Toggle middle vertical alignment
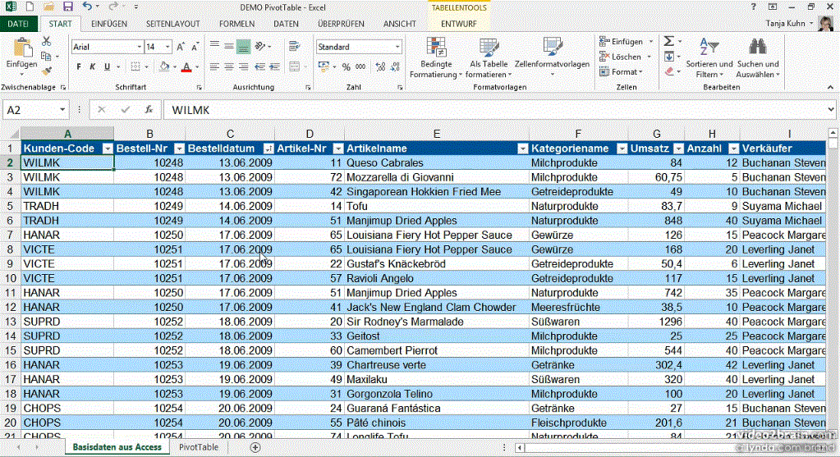This screenshot has height=457, width=840. point(229,47)
